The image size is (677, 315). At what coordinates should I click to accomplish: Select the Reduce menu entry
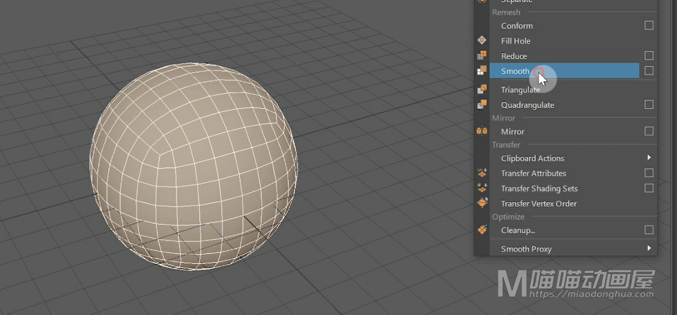(514, 56)
